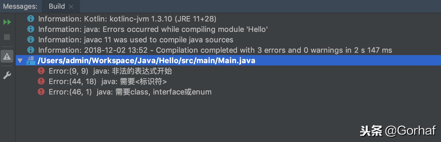
Task: Select the Kotlin kotlinc-jvm information line
Action: [127, 19]
